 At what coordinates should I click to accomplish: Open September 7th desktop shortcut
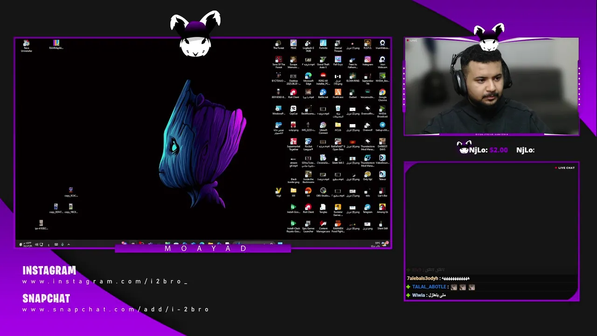[368, 79]
